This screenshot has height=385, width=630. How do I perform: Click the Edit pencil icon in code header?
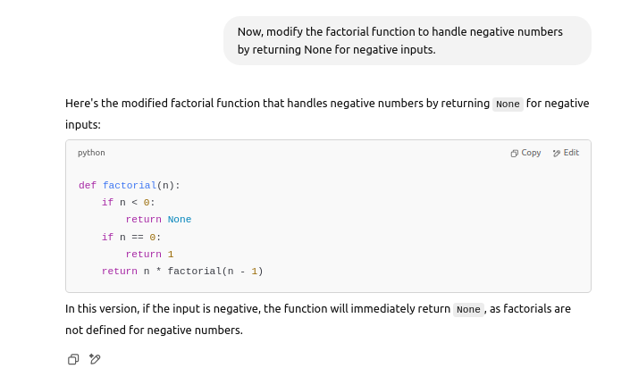tap(557, 154)
